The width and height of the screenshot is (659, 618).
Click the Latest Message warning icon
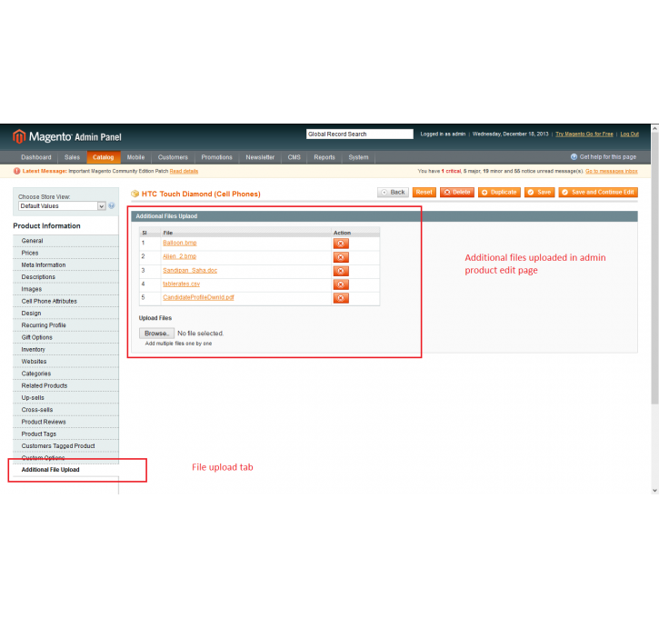(x=16, y=171)
